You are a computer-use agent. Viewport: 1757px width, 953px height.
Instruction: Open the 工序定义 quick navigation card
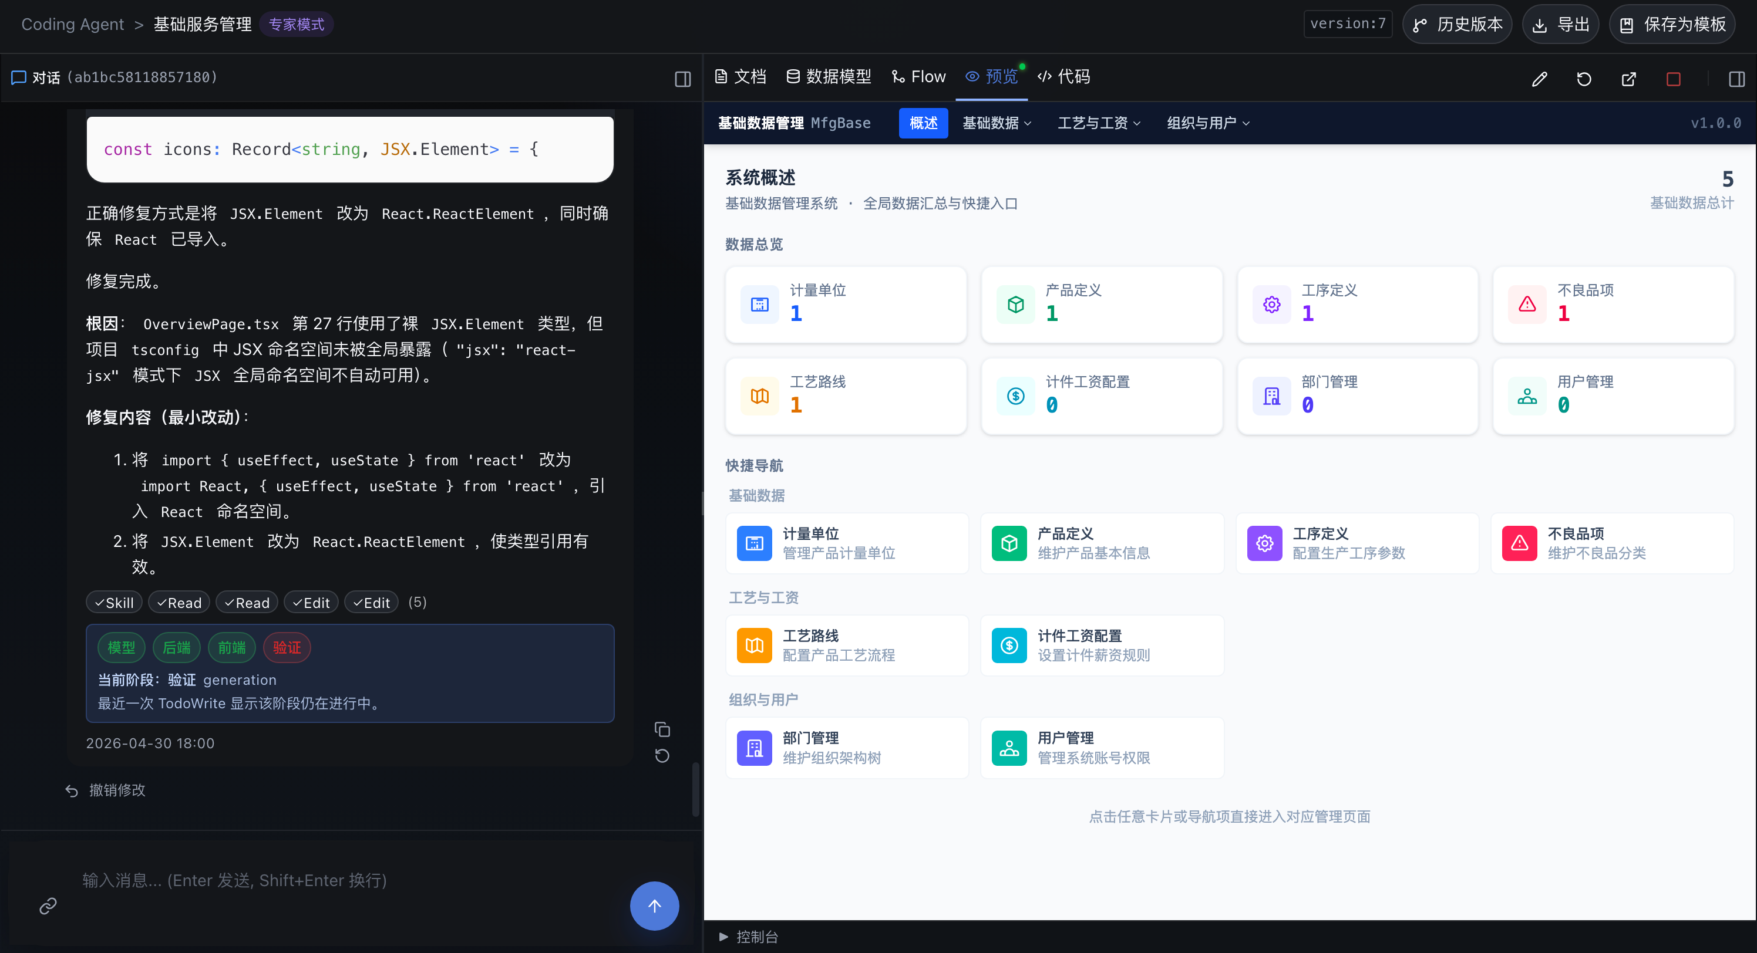[1357, 543]
